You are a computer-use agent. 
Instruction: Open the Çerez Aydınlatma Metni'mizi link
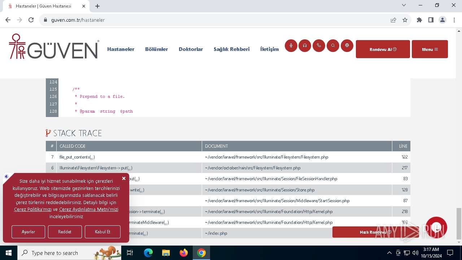point(89,209)
